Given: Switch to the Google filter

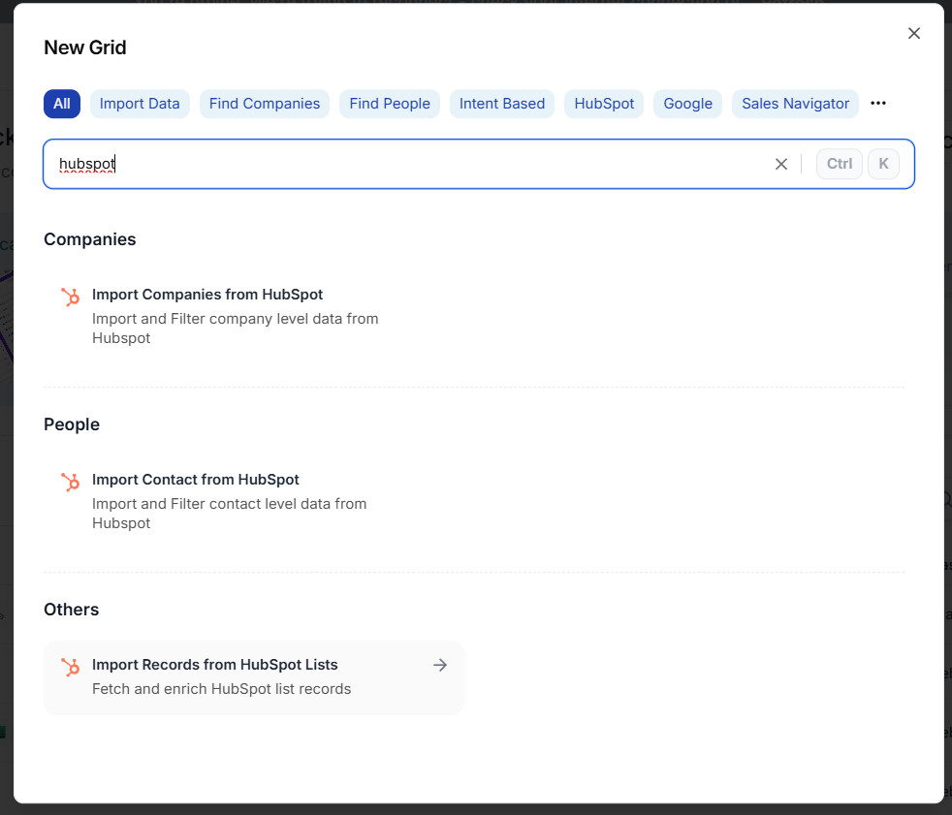Looking at the screenshot, I should tap(688, 104).
